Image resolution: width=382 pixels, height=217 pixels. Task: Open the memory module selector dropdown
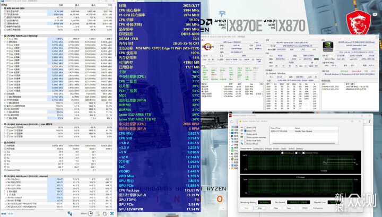[x=292, y=73]
